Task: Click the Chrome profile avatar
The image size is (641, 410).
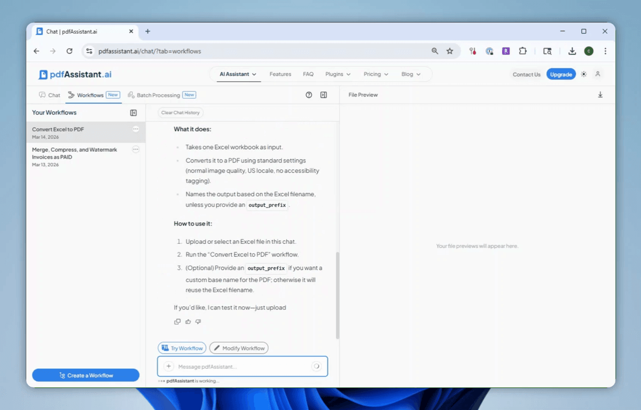Action: (x=589, y=51)
